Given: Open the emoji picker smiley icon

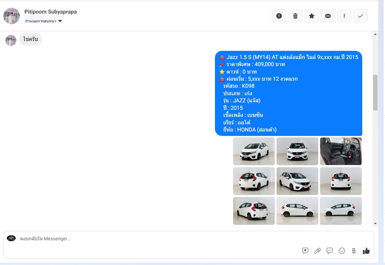Looking at the screenshot, I should click(342, 250).
